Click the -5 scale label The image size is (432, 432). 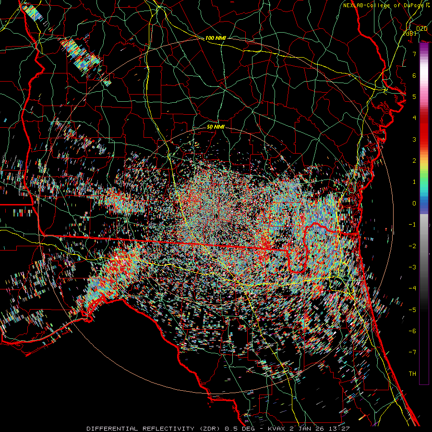coord(412,310)
